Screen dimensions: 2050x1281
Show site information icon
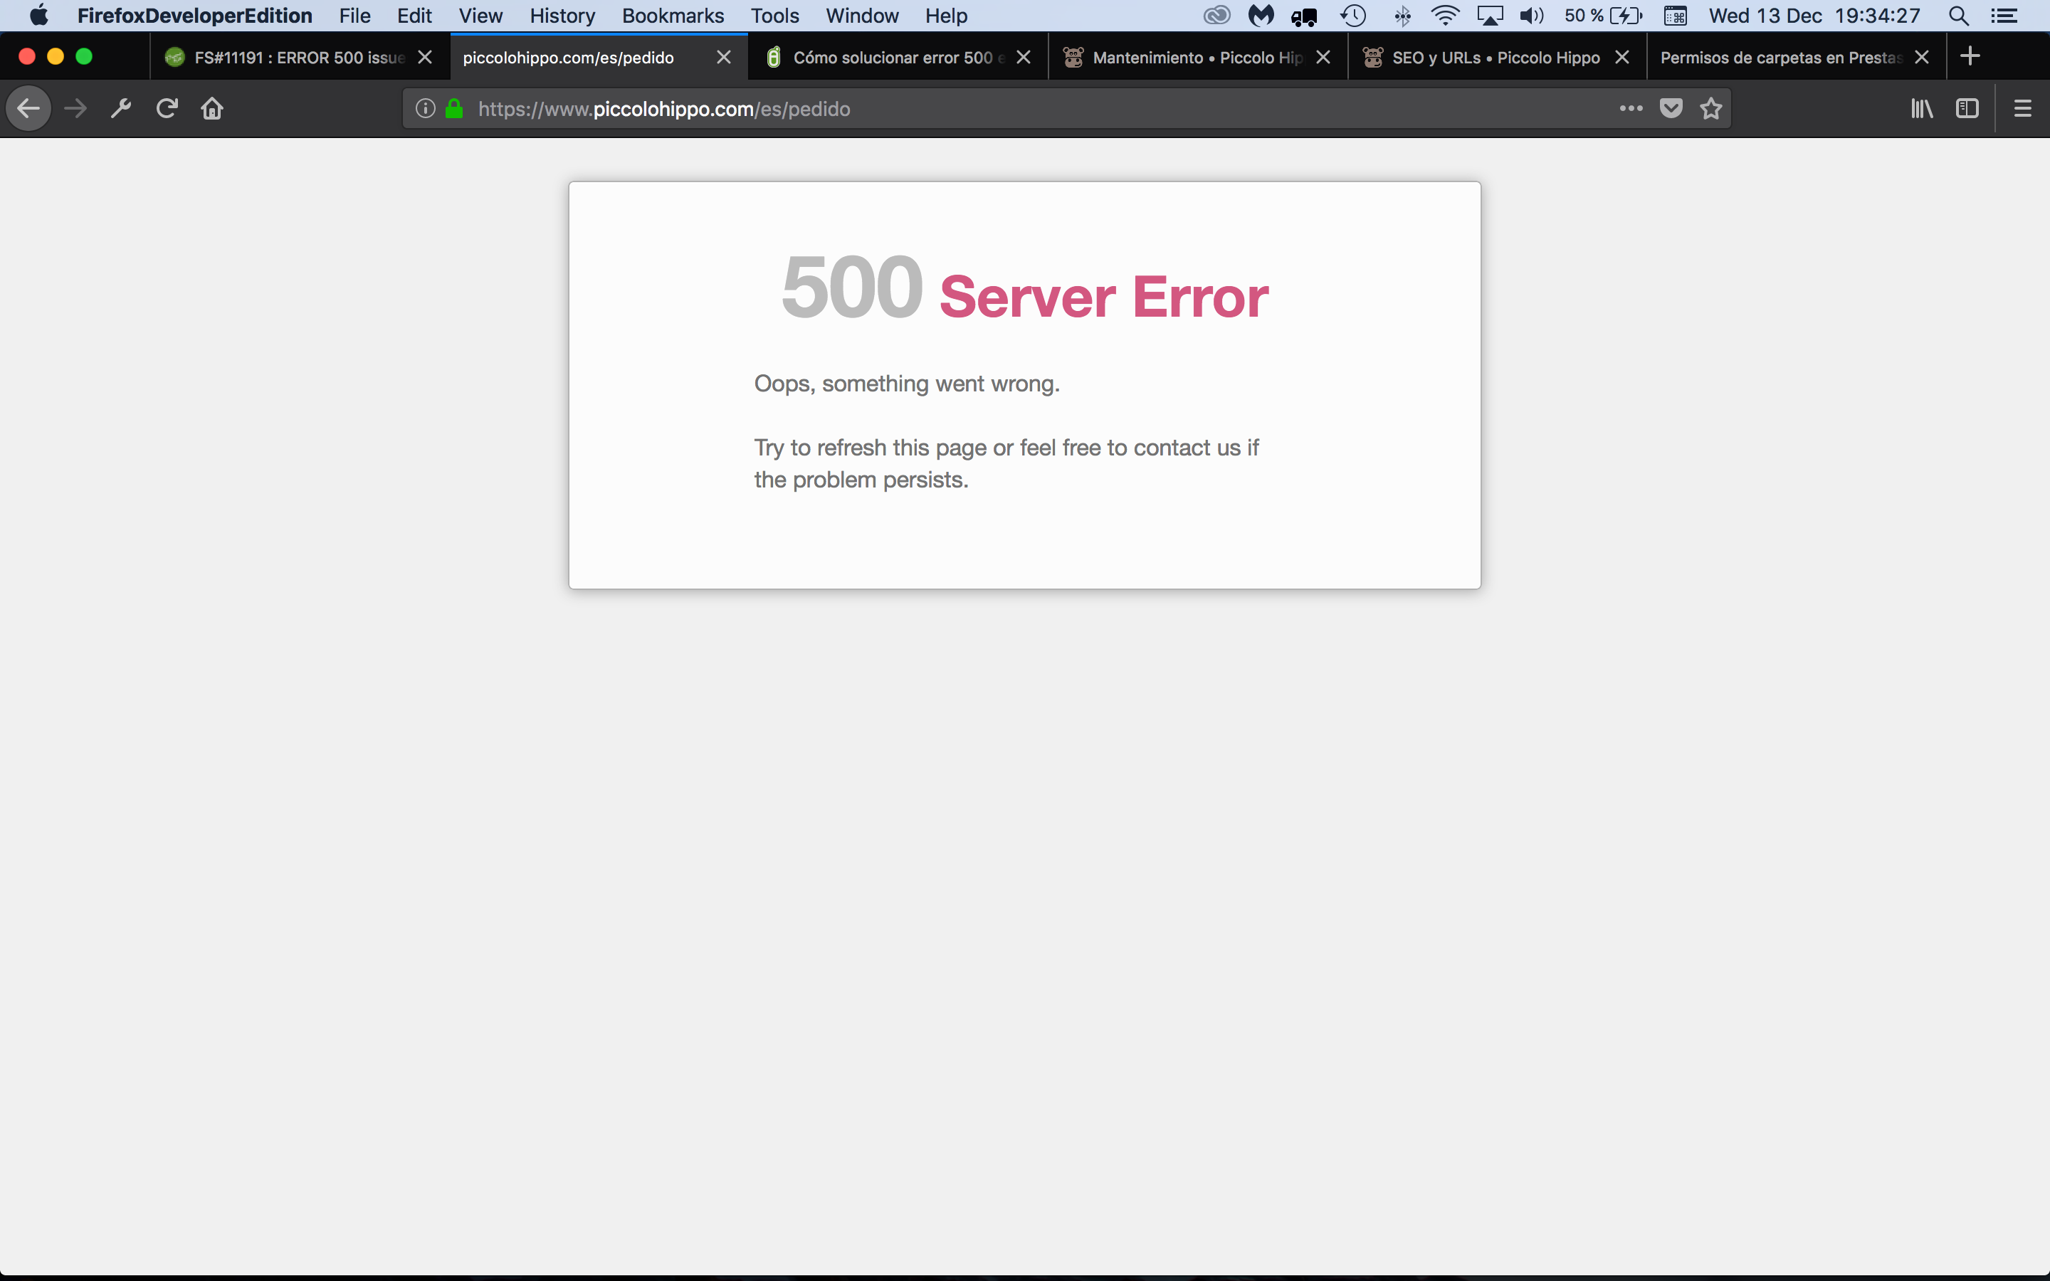coord(425,108)
